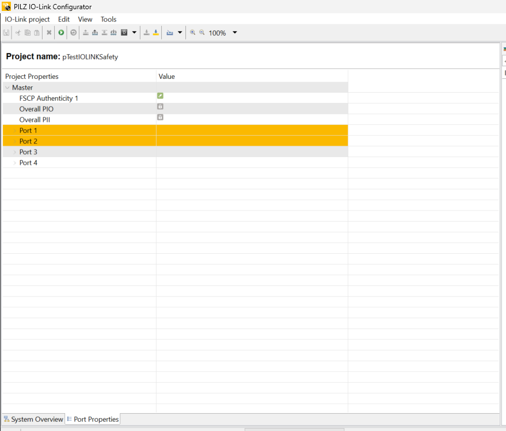Select the Port 4 label

(x=28, y=163)
